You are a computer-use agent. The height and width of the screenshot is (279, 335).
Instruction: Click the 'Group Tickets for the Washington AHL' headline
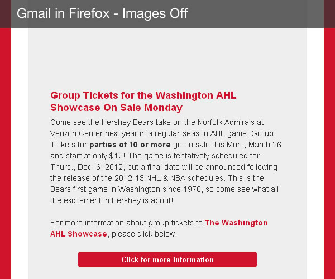[x=143, y=95]
